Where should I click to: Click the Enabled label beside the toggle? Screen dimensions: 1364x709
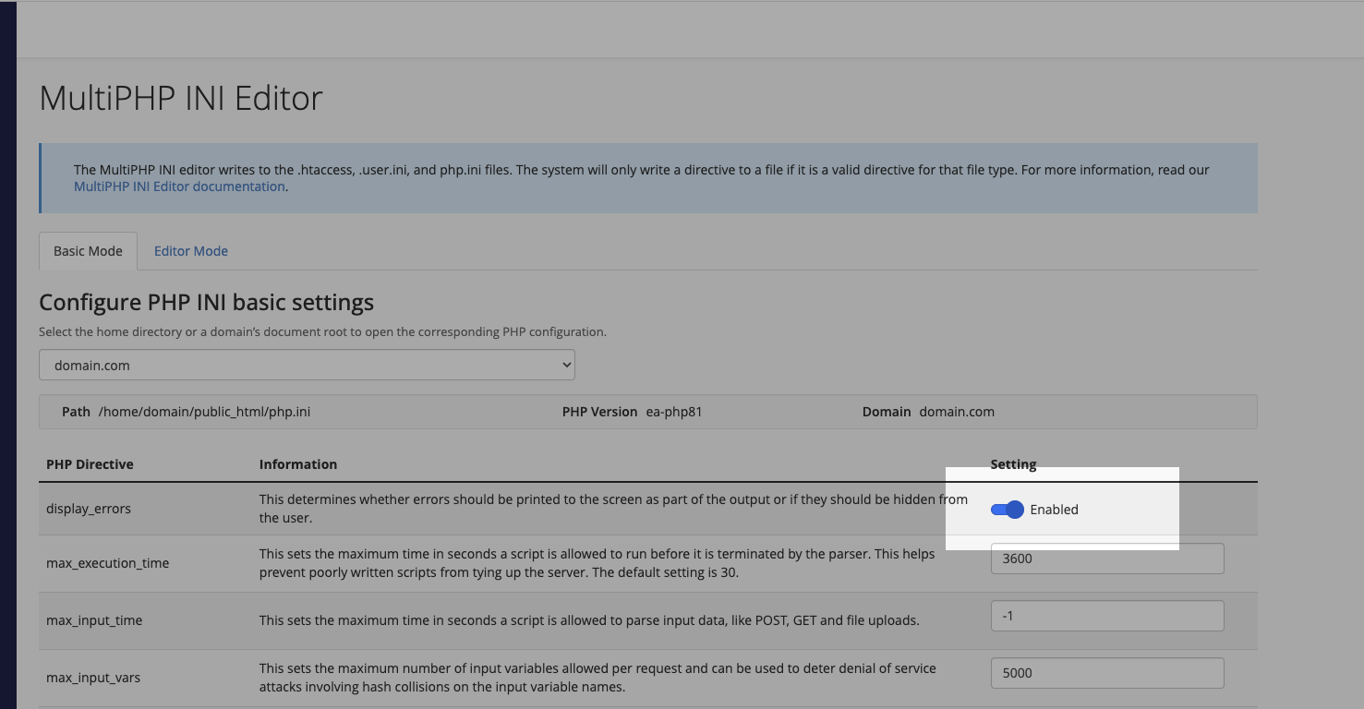click(x=1054, y=510)
